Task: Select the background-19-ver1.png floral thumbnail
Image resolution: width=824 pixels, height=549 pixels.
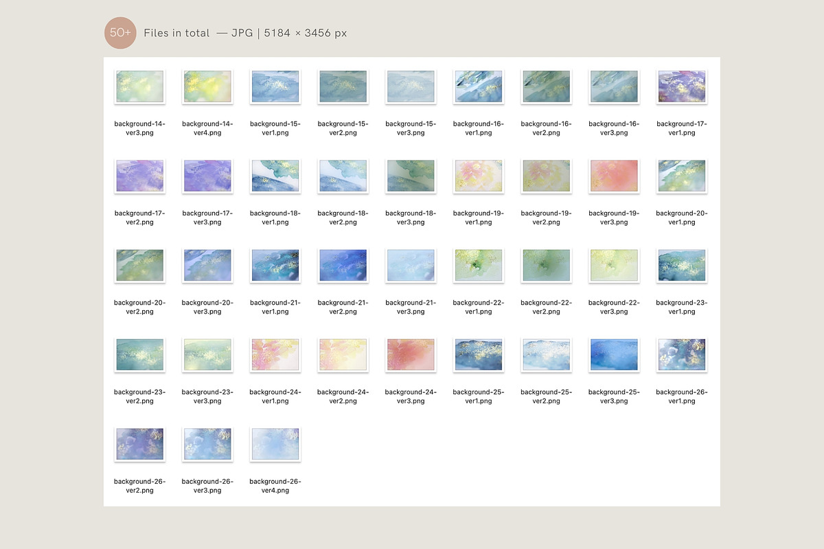Action: (x=479, y=176)
